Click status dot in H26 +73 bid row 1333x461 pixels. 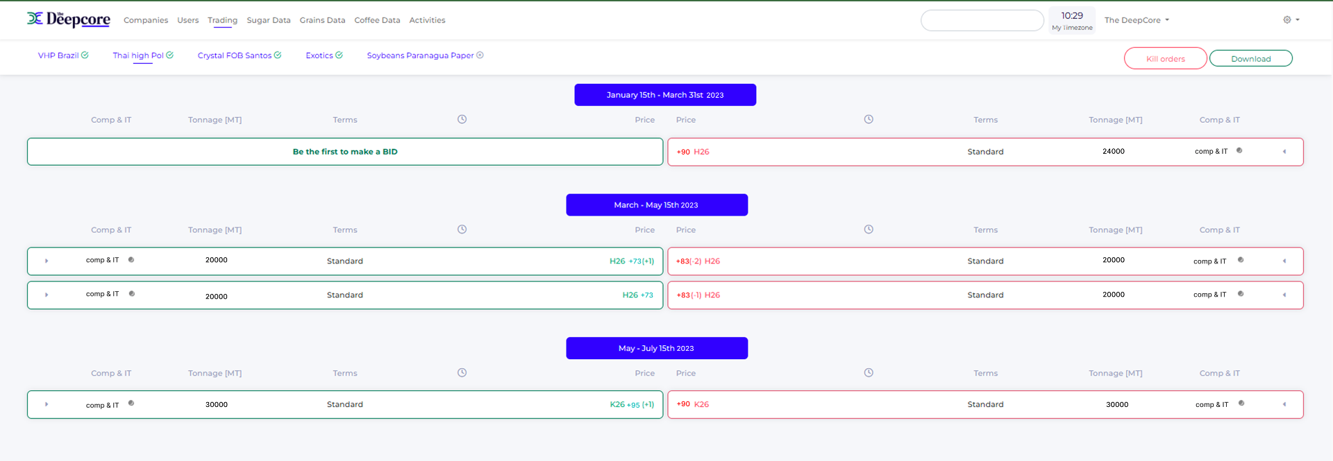(x=131, y=294)
